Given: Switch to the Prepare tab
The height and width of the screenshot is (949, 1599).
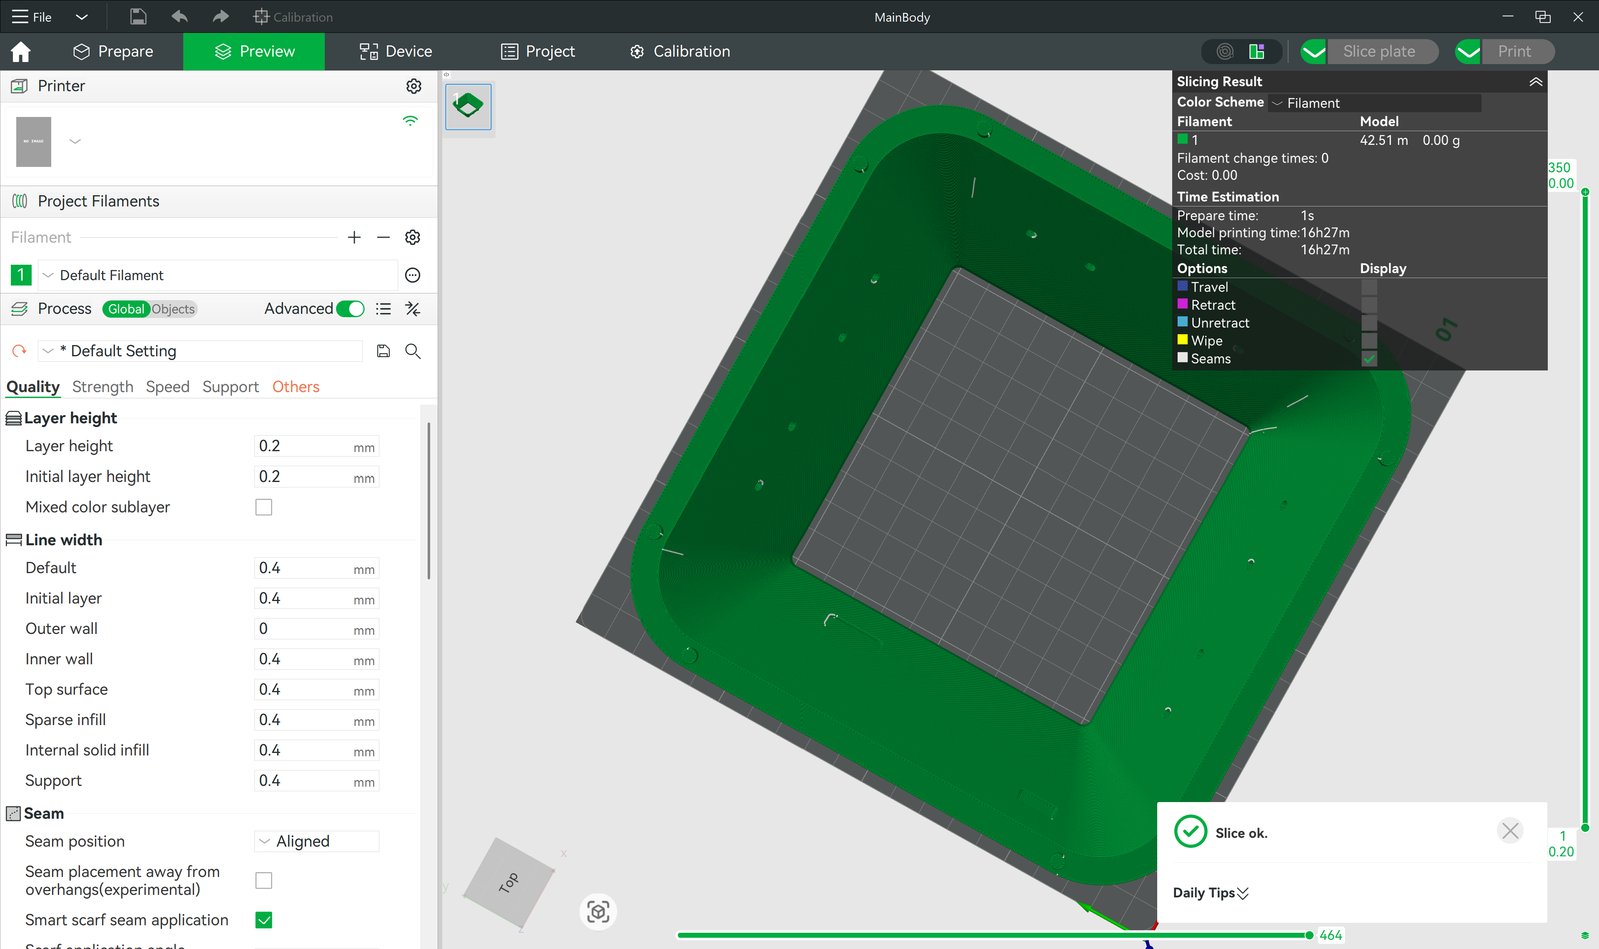Looking at the screenshot, I should click(113, 51).
